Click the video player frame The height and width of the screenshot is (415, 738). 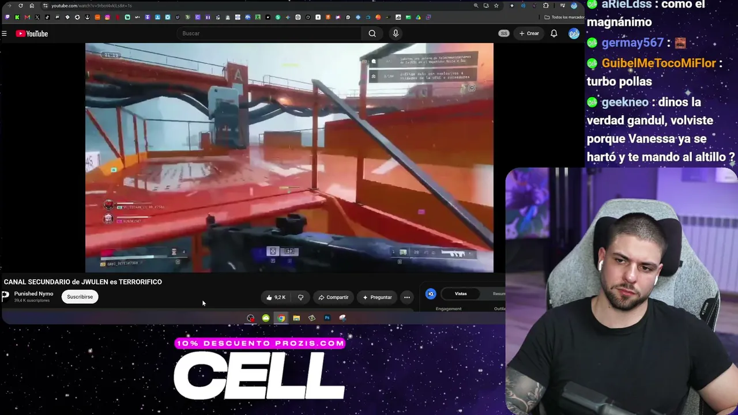[289, 157]
